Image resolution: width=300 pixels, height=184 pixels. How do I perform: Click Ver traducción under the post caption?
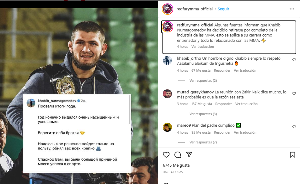[x=203, y=47]
